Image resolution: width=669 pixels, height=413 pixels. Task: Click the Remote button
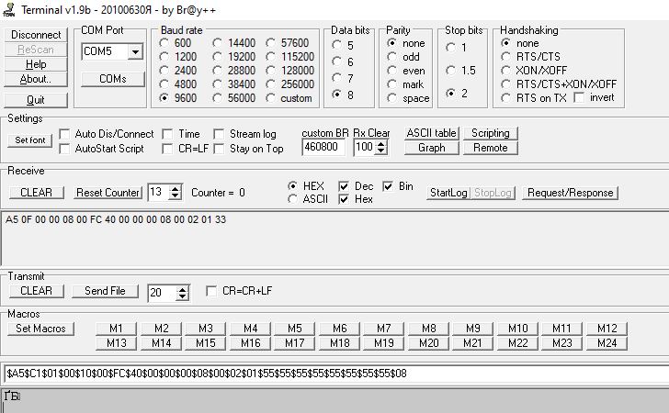tap(490, 148)
